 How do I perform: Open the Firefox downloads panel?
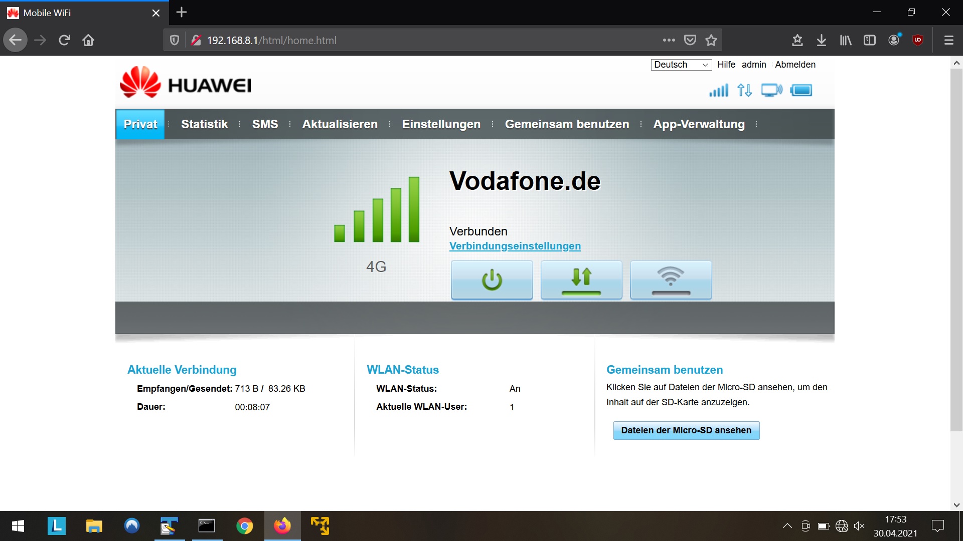[822, 40]
